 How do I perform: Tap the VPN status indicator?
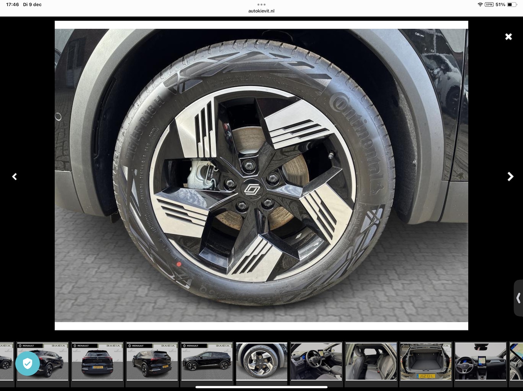(489, 4)
